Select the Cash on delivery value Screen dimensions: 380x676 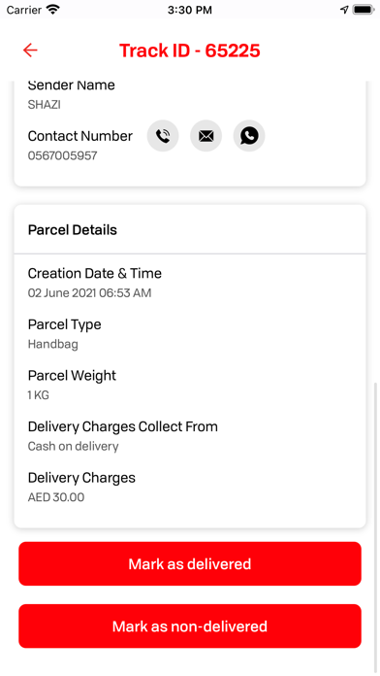(73, 446)
